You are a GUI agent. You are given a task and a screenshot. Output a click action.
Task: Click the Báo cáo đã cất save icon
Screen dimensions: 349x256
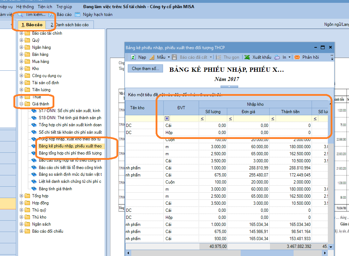tap(174, 57)
